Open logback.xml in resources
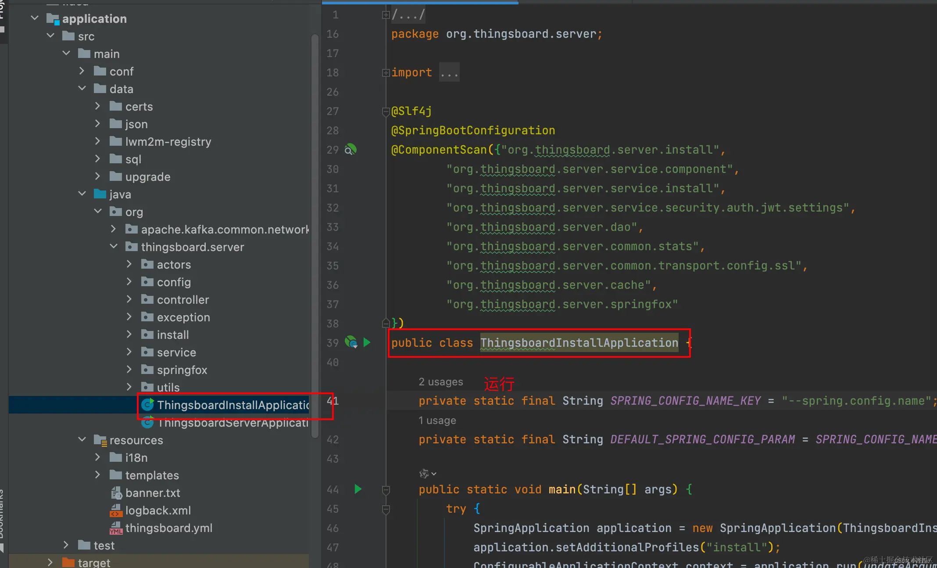This screenshot has height=568, width=937. coord(158,510)
